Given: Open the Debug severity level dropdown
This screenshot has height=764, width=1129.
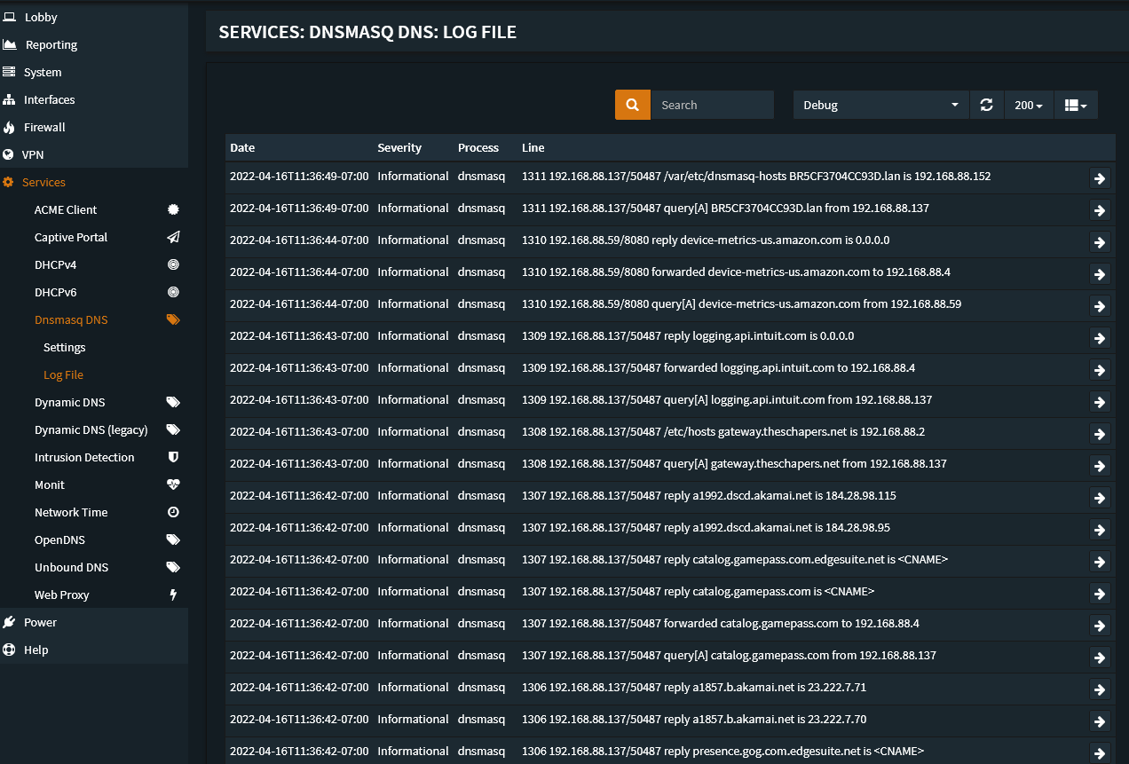Looking at the screenshot, I should point(880,105).
